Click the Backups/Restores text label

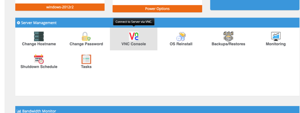coord(228,44)
